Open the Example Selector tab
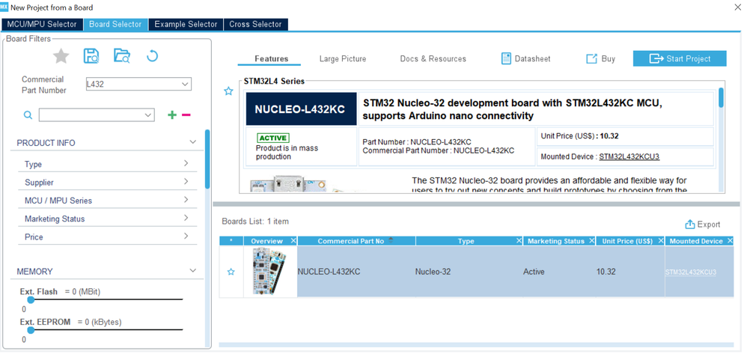 point(186,24)
